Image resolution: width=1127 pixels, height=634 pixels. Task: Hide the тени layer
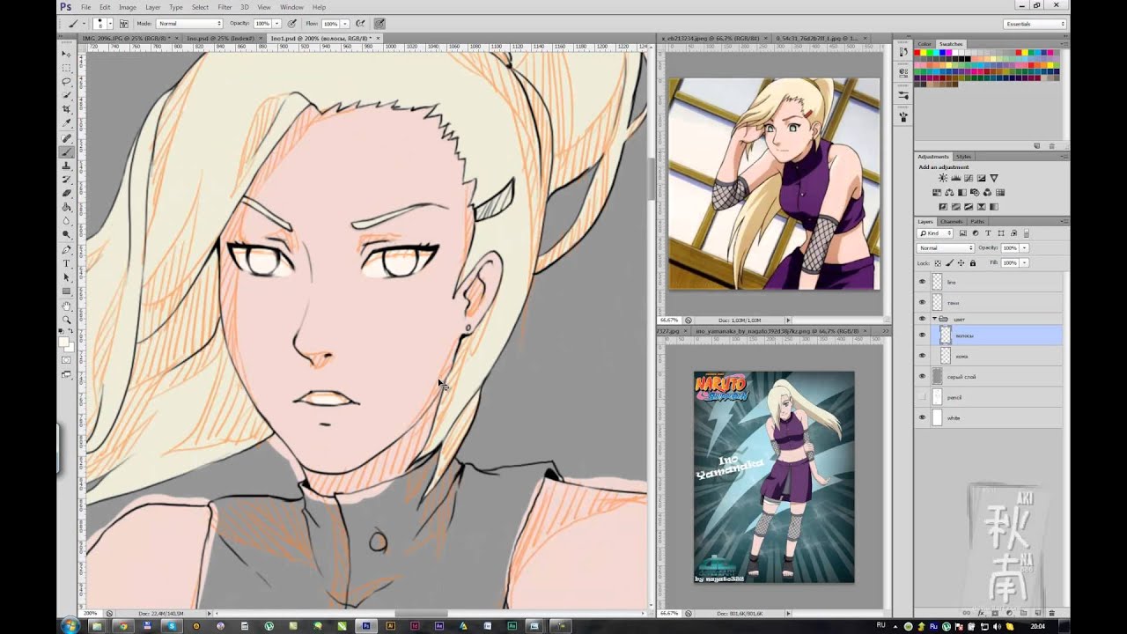(922, 302)
